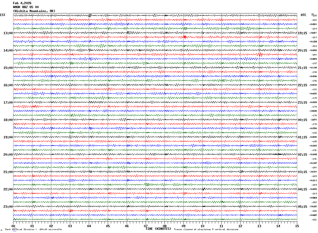Image resolution: width=318 pixels, height=233 pixels.
Task: Pick the 20:00 CST time label
Action: coord(8,155)
